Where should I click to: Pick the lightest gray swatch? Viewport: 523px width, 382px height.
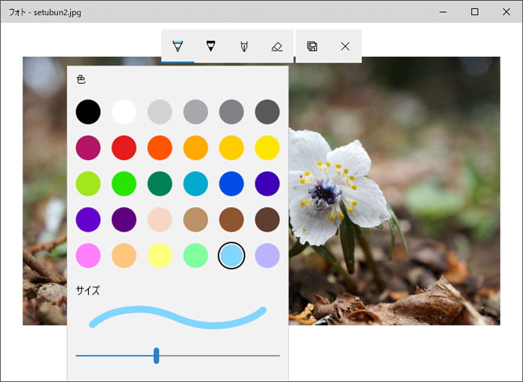click(x=160, y=112)
